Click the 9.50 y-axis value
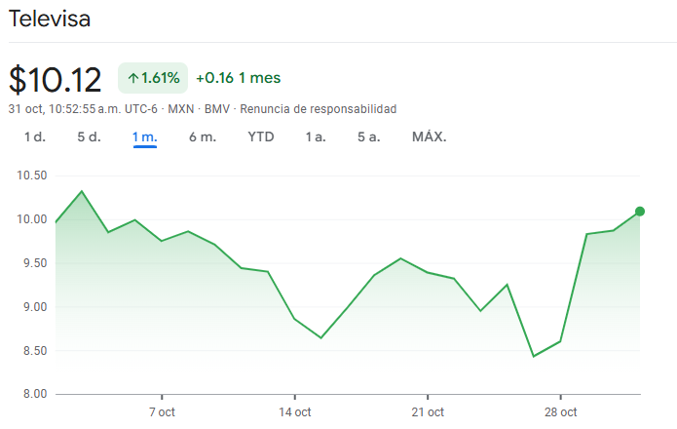Screen dimensions: 677x429 [x=34, y=263]
